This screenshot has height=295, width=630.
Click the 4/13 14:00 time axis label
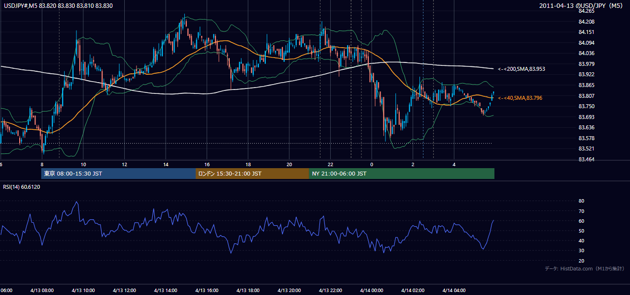pos(166,290)
